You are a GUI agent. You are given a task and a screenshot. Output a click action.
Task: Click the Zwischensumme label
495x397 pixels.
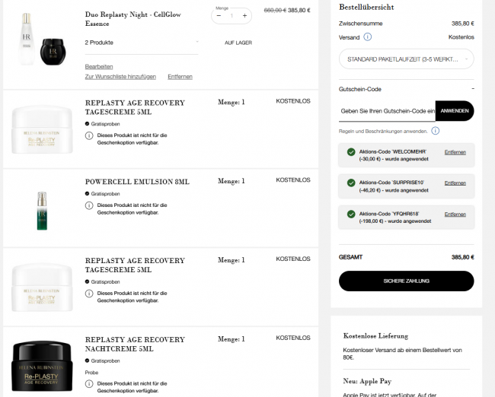(361, 24)
